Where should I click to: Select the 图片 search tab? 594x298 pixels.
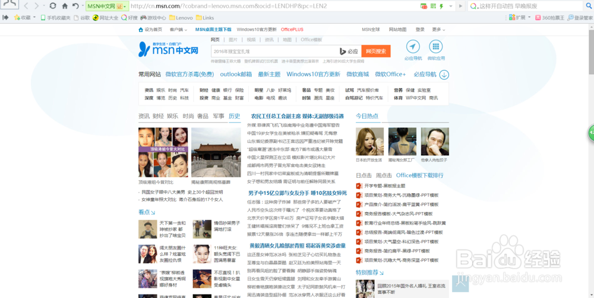(x=233, y=40)
